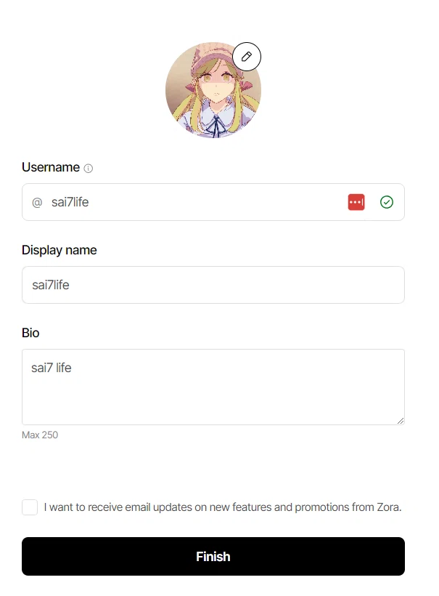439x596 pixels.
Task: Click the Bio section label
Action: [x=30, y=333]
